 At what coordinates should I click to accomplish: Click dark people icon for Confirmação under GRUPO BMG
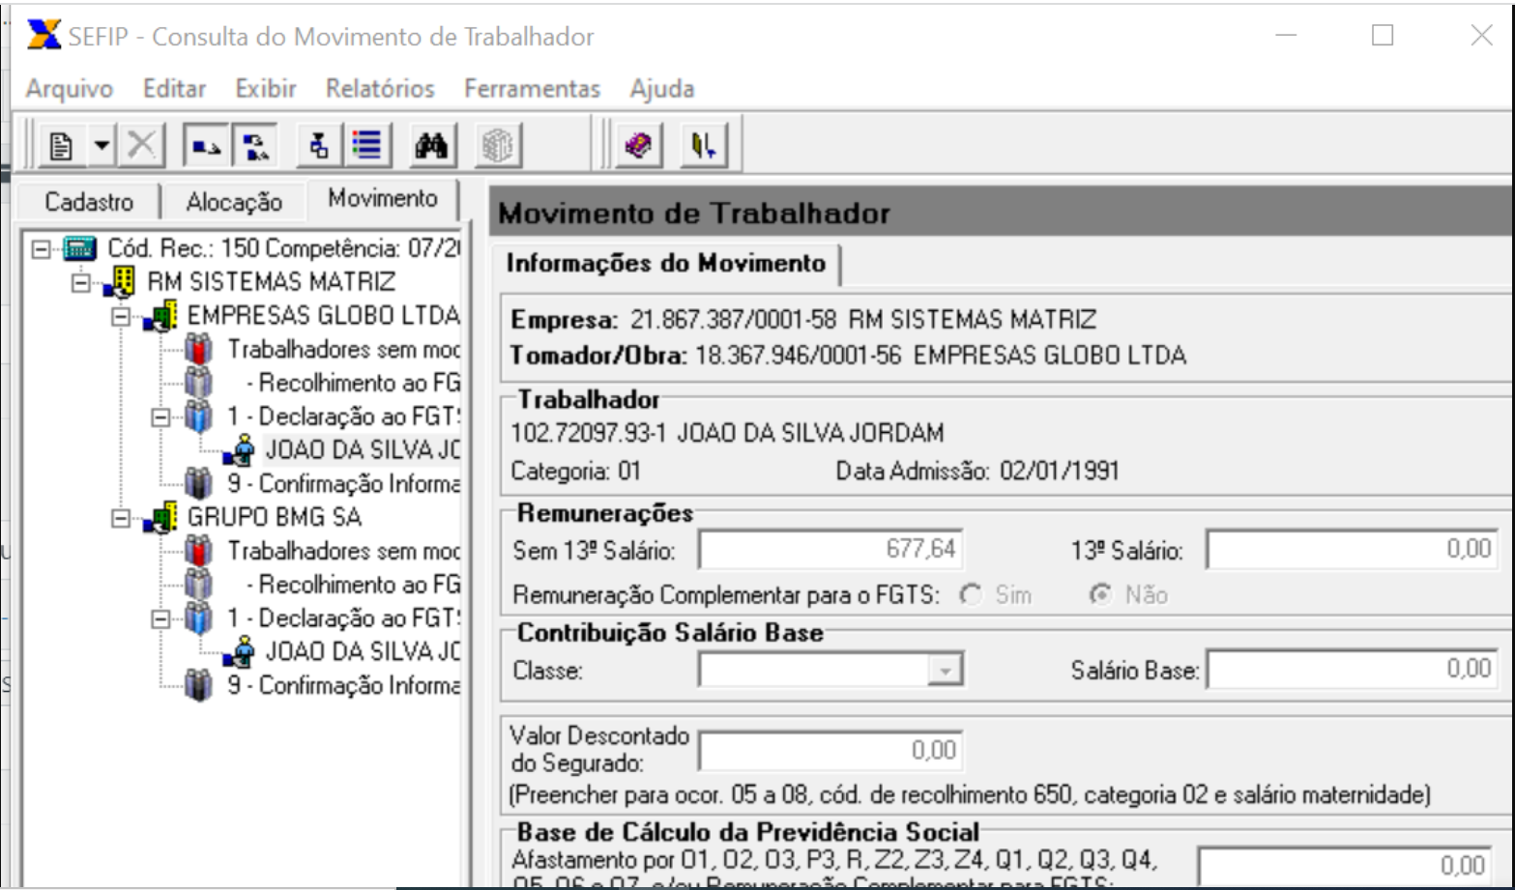[x=198, y=686]
